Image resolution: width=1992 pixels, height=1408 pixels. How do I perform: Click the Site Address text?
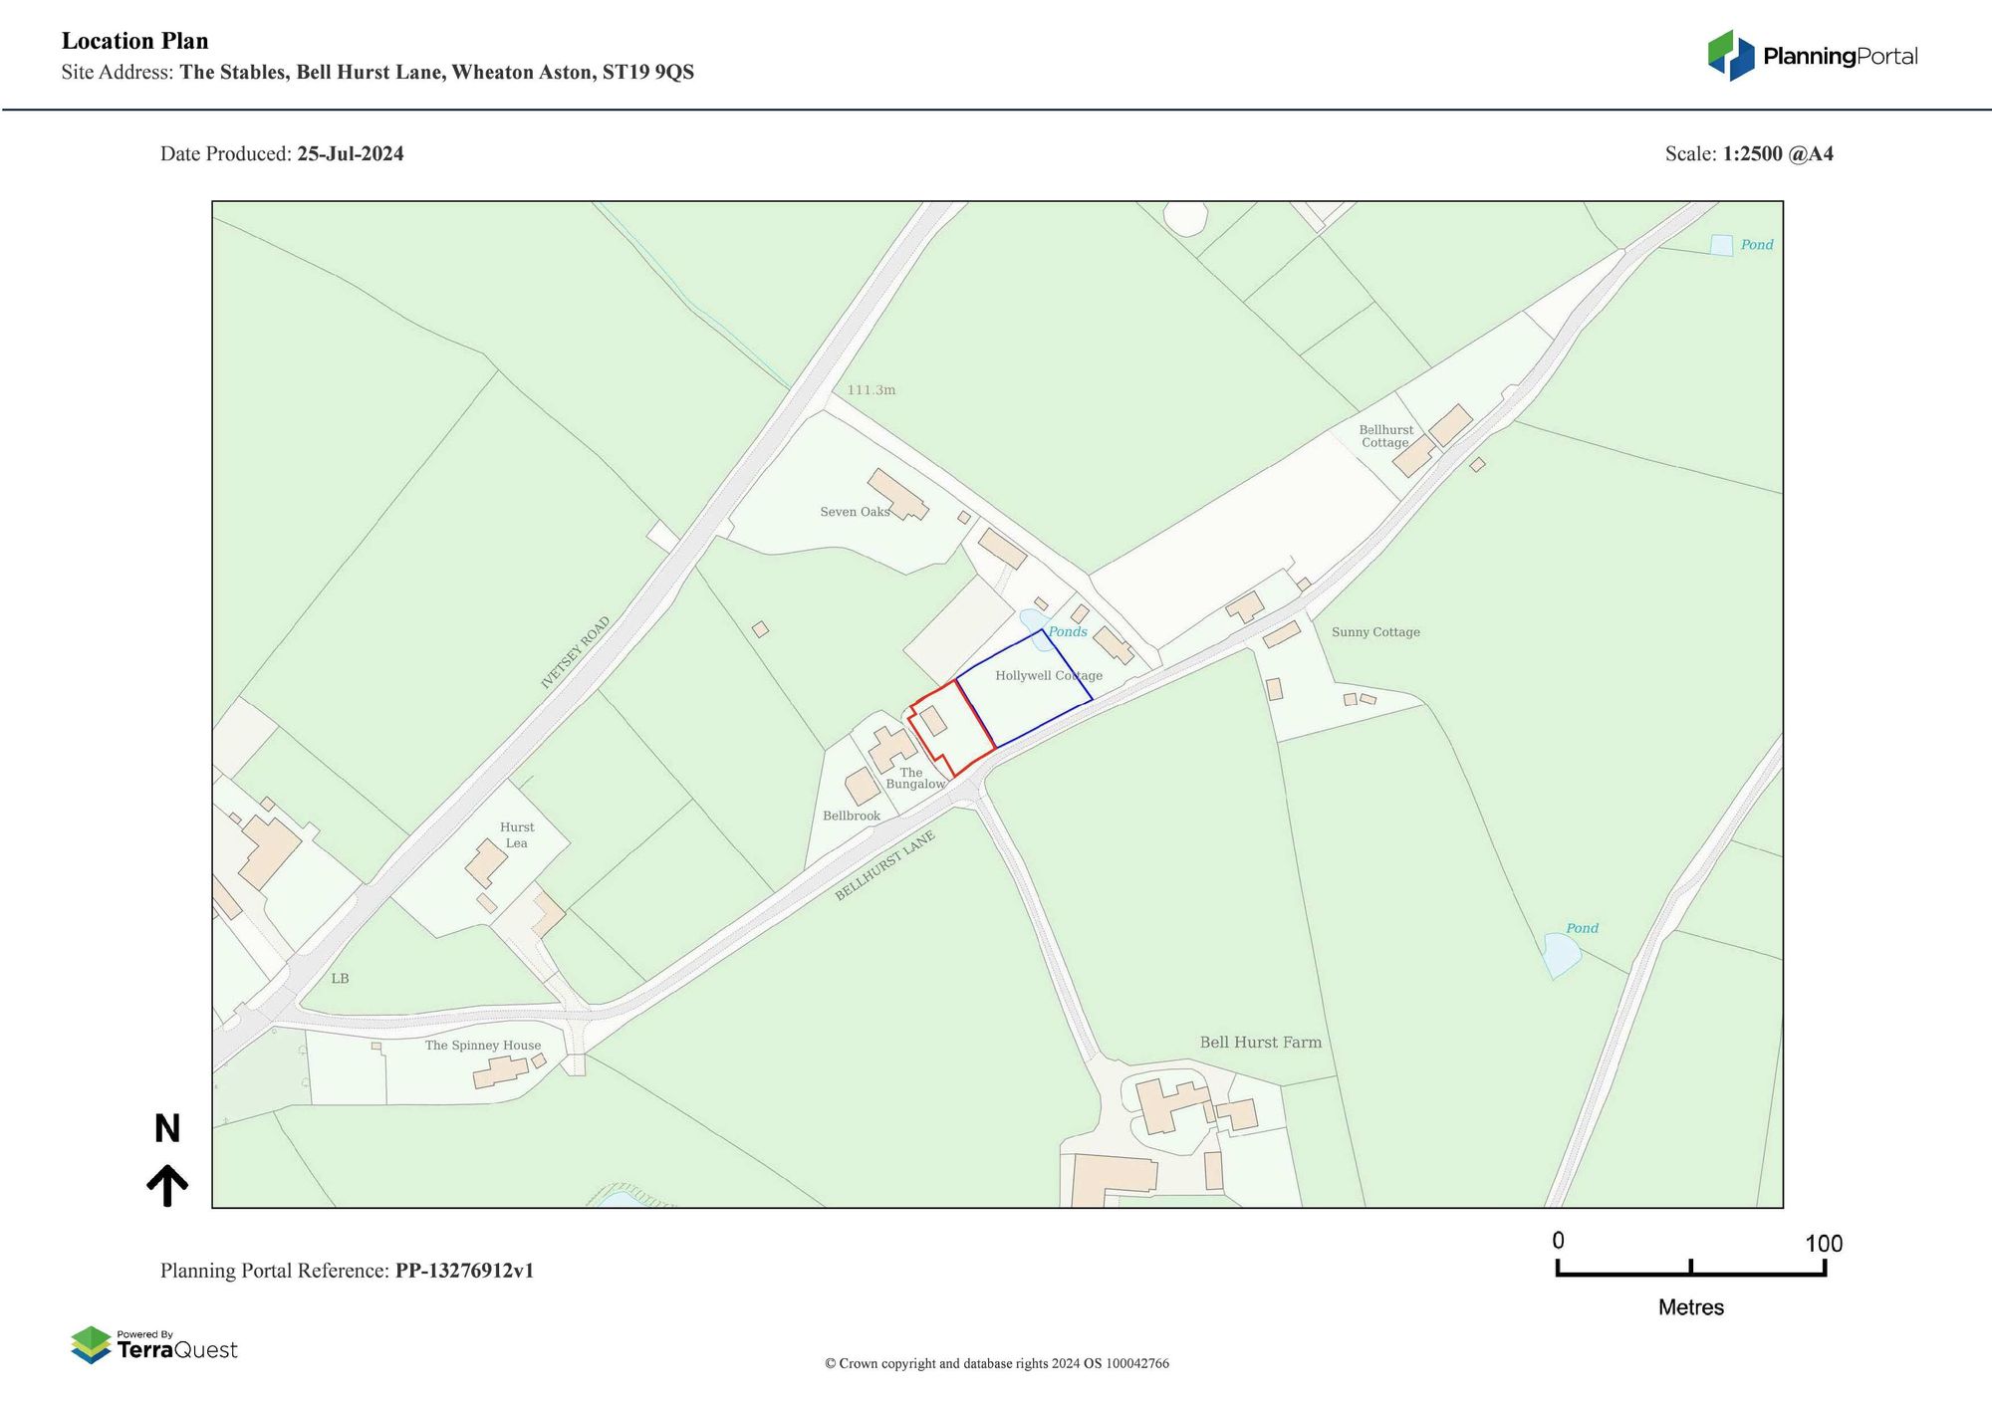[x=378, y=72]
